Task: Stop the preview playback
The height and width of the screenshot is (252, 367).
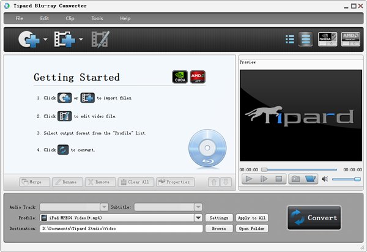Action: click(x=278, y=179)
